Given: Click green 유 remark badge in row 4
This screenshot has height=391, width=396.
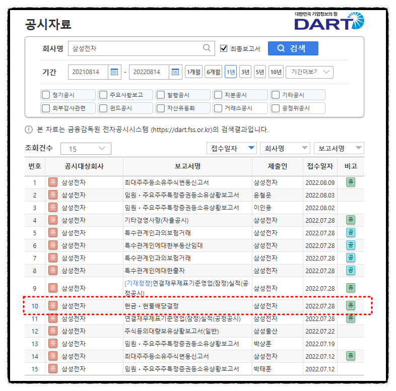Looking at the screenshot, I should click(x=351, y=220).
